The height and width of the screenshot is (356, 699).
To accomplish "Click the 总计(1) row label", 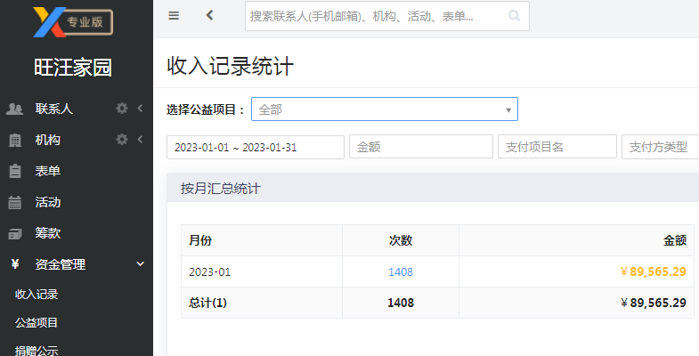I will pos(207,303).
